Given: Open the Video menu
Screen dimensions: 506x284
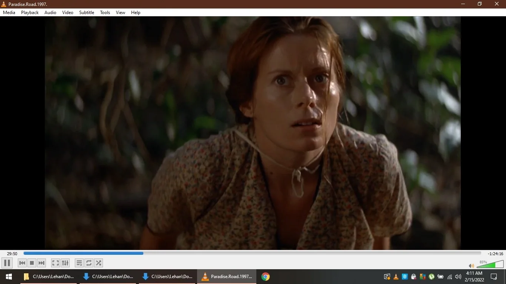Looking at the screenshot, I should click(68, 13).
